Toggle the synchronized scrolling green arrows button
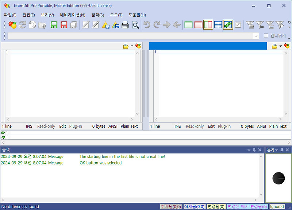 coord(228,25)
